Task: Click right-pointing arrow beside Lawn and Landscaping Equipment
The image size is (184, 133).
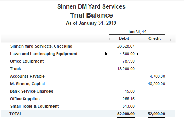Action: [x=106, y=54]
